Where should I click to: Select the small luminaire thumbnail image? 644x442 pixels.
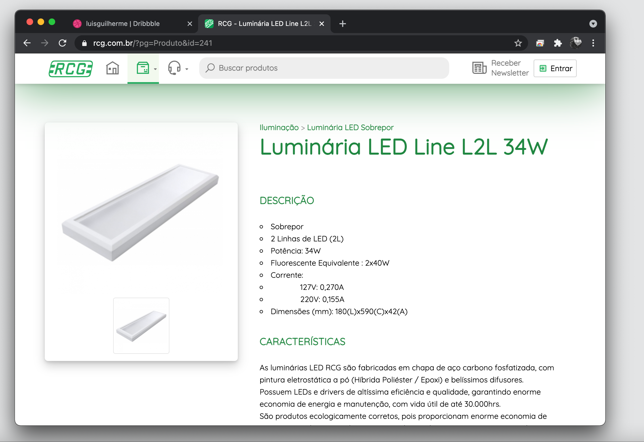(141, 326)
